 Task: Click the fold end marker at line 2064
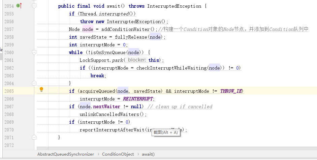34,83
